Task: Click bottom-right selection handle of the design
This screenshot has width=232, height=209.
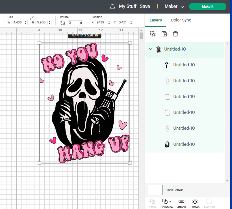Action: pos(130,163)
